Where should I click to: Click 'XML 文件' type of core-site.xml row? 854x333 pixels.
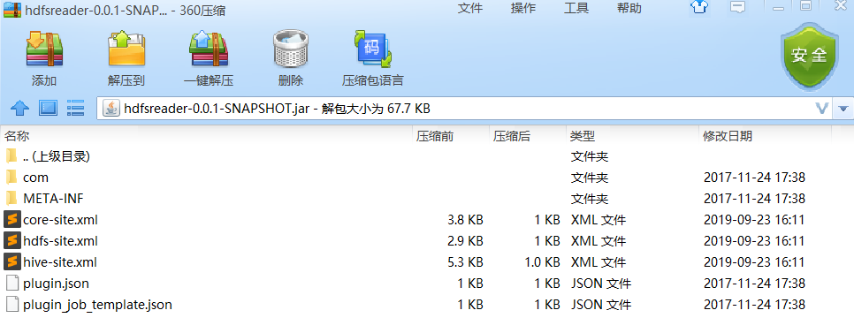598,220
